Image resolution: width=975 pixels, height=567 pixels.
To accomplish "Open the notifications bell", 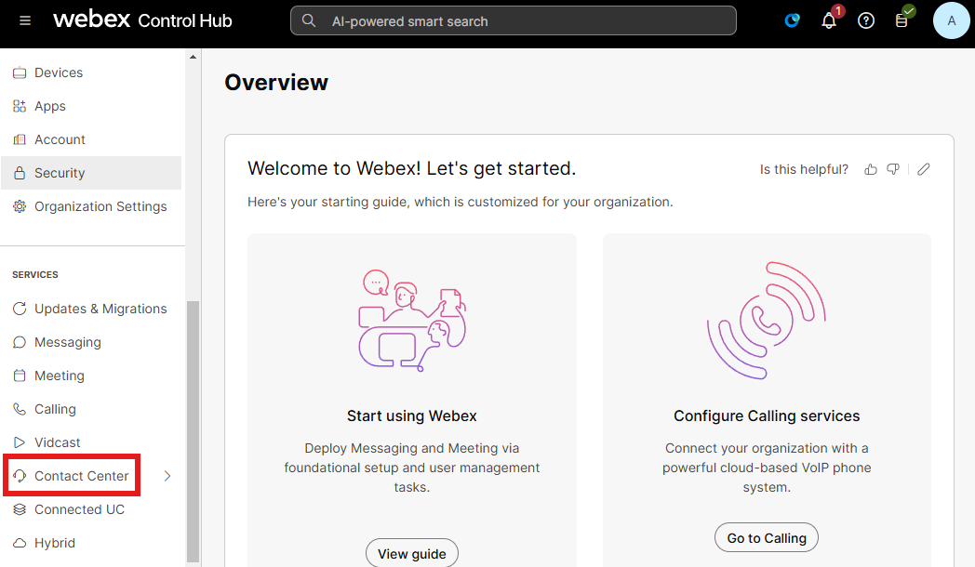I will [829, 20].
